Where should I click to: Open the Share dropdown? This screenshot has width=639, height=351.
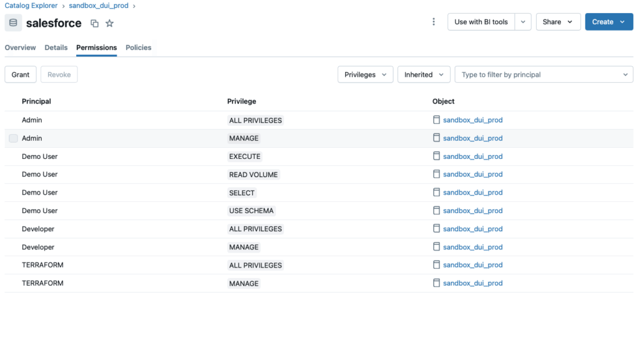(558, 22)
